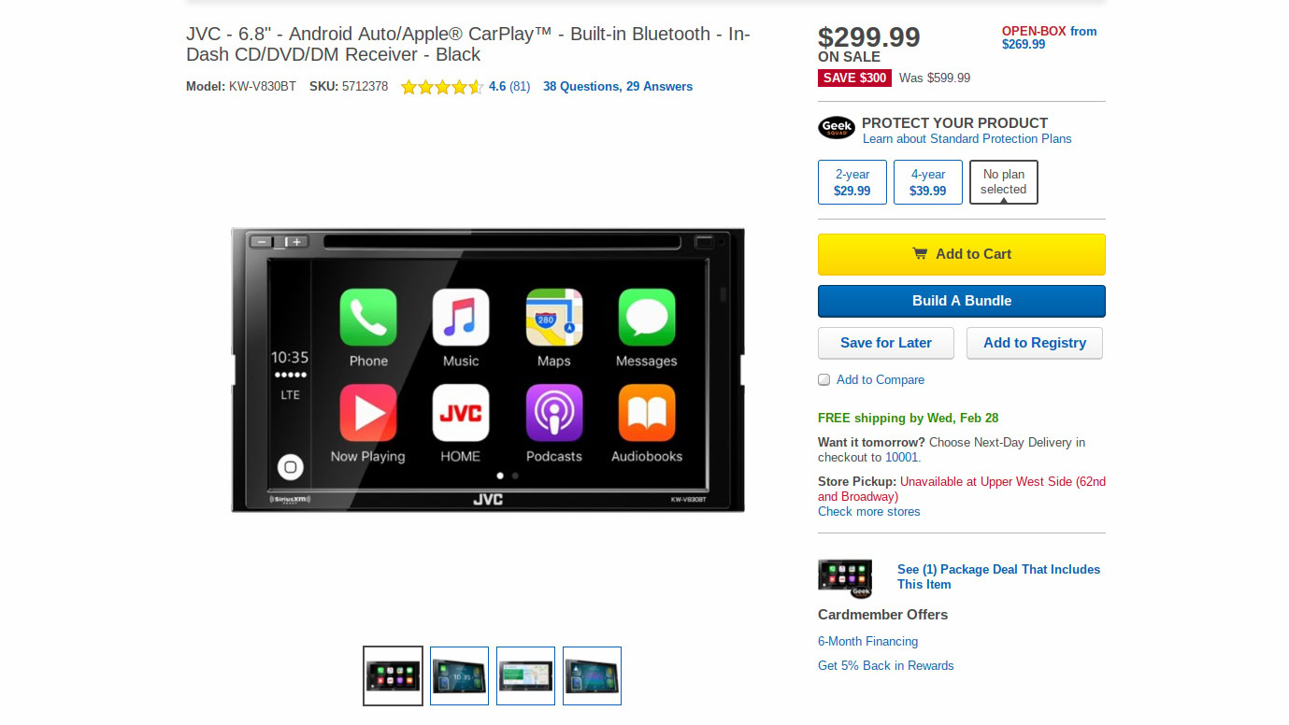Open 38 Questions, 29 Answers link
1289x725 pixels.
point(618,87)
